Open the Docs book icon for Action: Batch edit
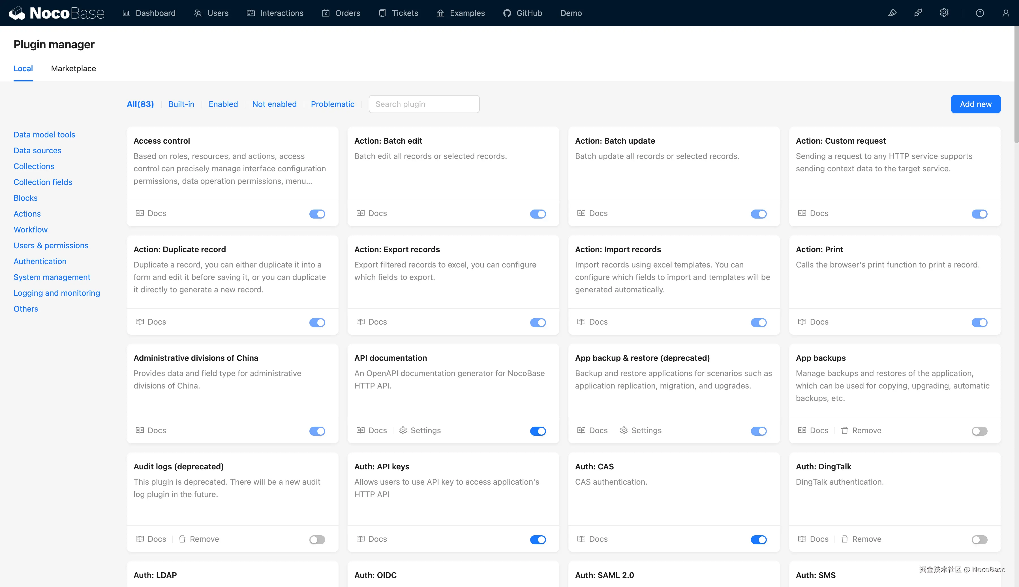Viewport: 1019px width, 587px height. click(x=360, y=213)
